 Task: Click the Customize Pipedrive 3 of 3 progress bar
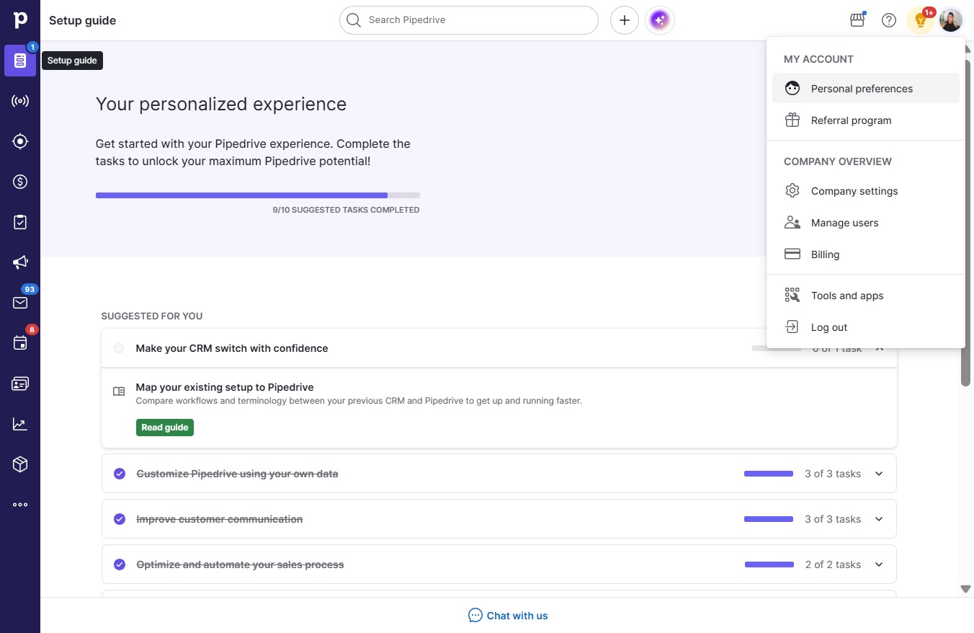pyautogui.click(x=769, y=474)
